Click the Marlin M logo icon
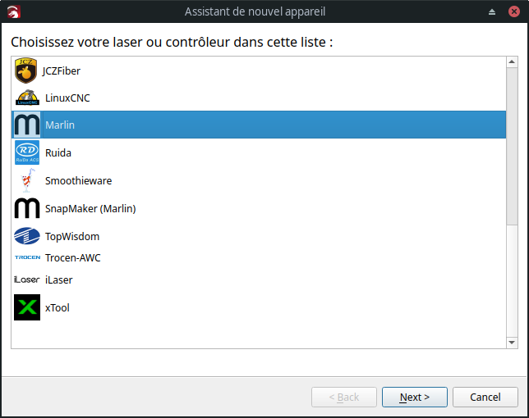The image size is (529, 418). pos(27,125)
